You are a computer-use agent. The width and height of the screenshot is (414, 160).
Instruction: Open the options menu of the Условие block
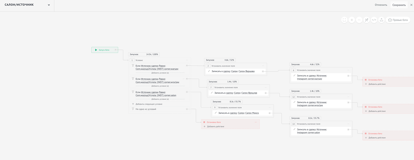pos(187,60)
